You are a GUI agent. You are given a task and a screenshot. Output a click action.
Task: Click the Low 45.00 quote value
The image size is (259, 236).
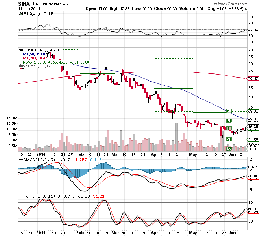pos(142,8)
